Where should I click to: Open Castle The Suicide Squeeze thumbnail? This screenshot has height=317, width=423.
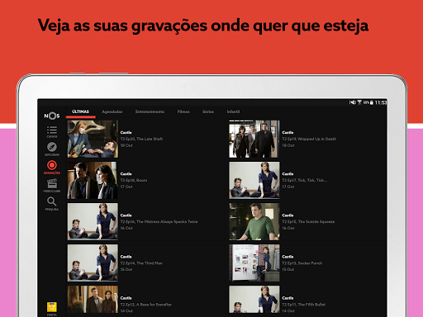(254, 222)
